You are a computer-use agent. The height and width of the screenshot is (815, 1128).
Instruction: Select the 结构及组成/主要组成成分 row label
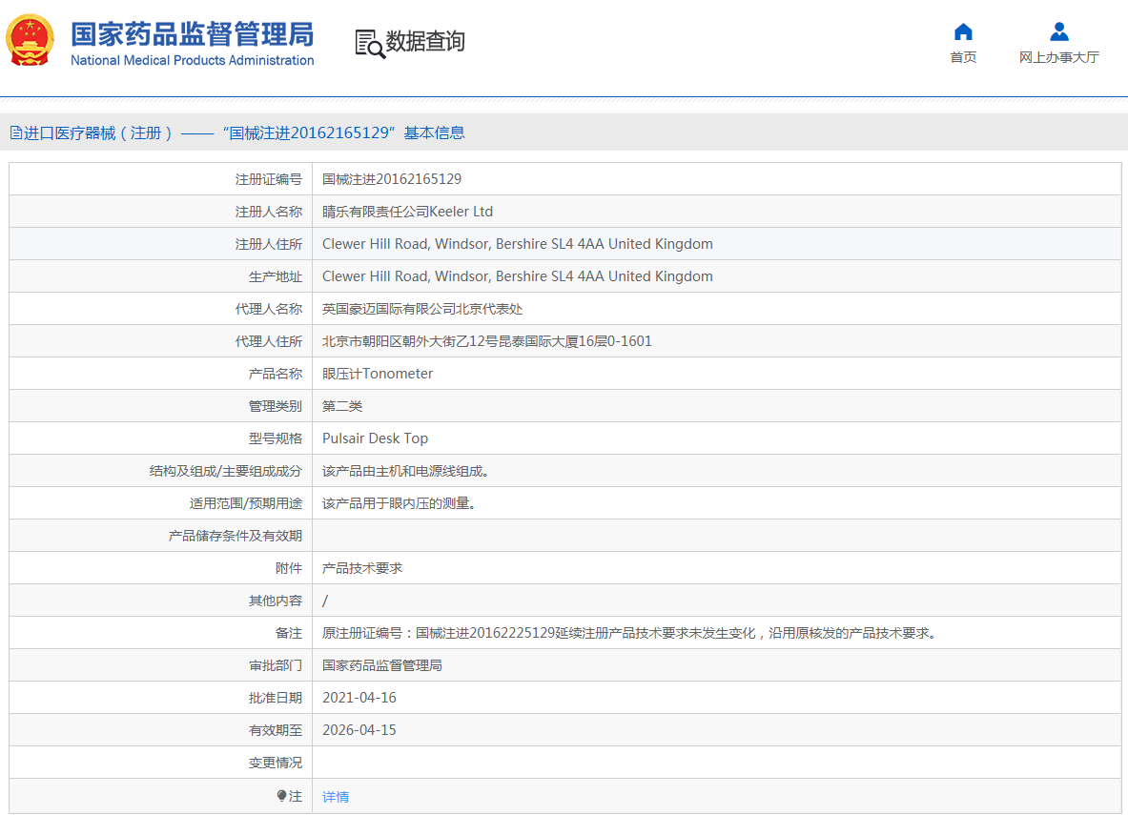click(226, 471)
